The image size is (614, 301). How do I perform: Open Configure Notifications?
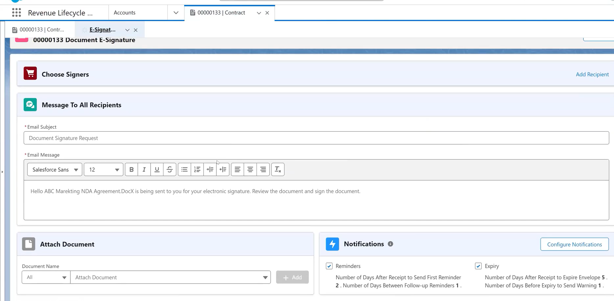coord(574,244)
